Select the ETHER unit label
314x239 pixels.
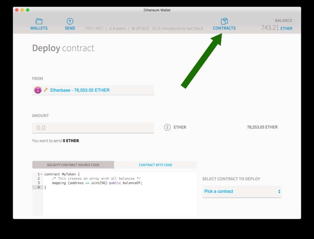(x=180, y=127)
